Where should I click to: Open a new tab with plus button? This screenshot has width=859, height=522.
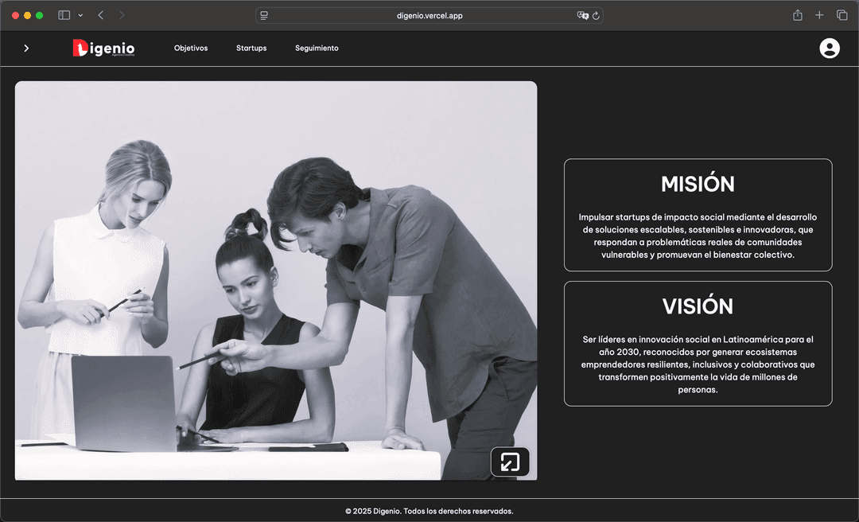pyautogui.click(x=819, y=15)
